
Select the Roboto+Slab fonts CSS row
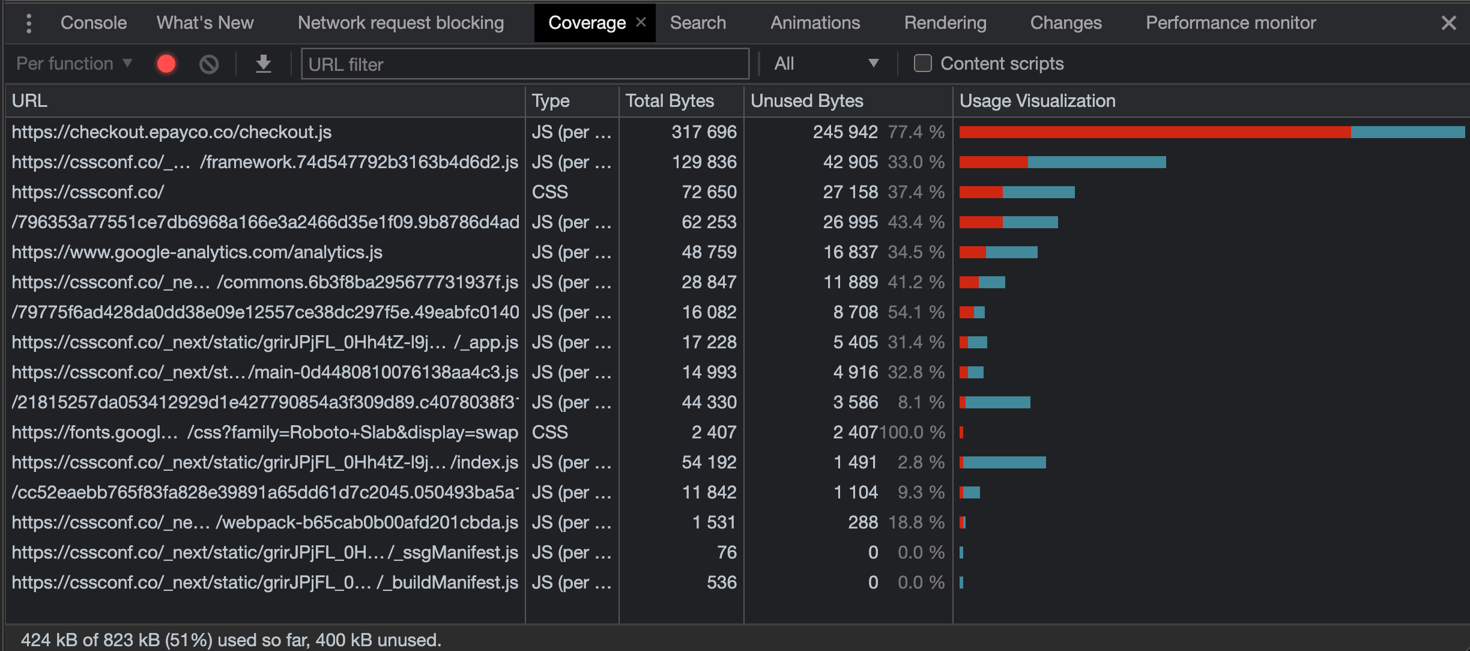click(264, 432)
